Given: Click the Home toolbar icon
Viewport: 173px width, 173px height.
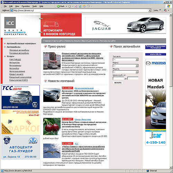Looking at the screenshot, I should [x=84, y=6].
